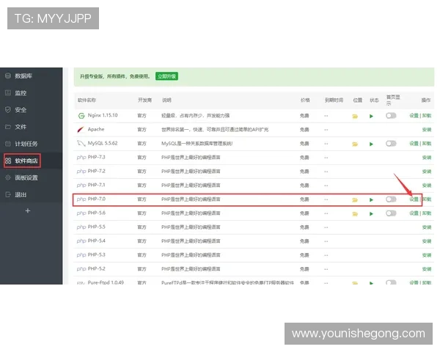The height and width of the screenshot is (352, 440).
Task: Click the PHP-5.6 software name
Action: 97,213
